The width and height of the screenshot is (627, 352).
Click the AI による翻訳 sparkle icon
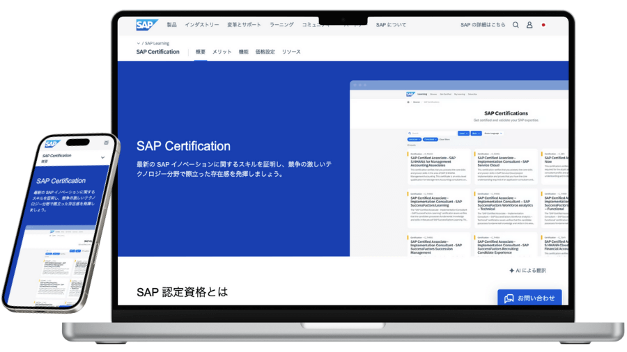click(x=511, y=271)
